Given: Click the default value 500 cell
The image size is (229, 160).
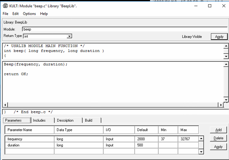Looking at the screenshot, I should click(146, 145).
